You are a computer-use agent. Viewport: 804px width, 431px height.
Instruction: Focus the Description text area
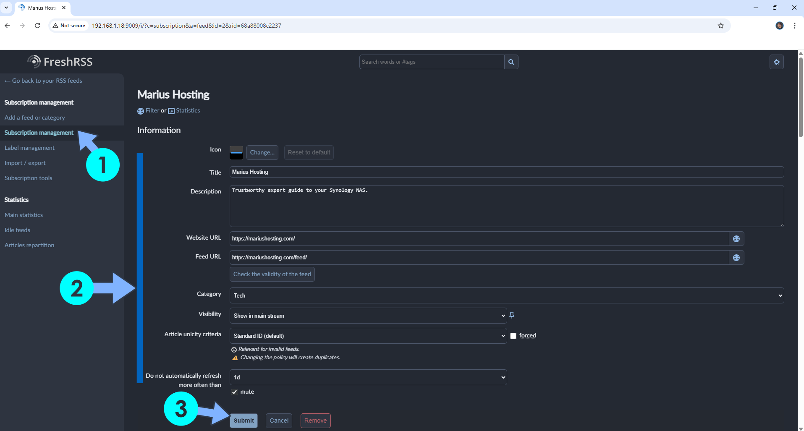point(507,206)
